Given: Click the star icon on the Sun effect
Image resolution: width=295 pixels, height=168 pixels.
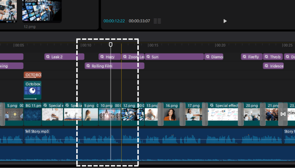Looking at the screenshot, I should 148,56.
